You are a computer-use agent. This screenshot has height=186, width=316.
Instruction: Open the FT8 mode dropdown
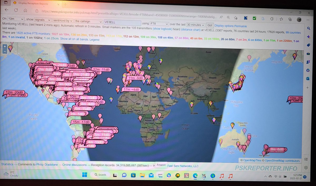tap(159, 23)
